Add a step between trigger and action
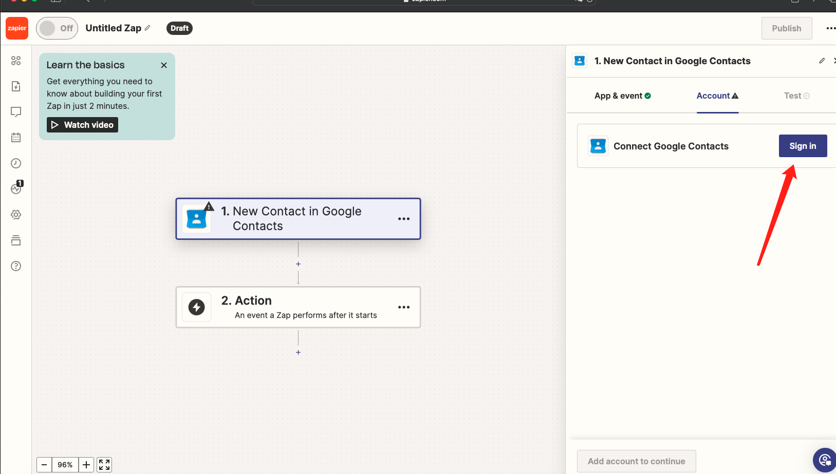 coord(298,264)
